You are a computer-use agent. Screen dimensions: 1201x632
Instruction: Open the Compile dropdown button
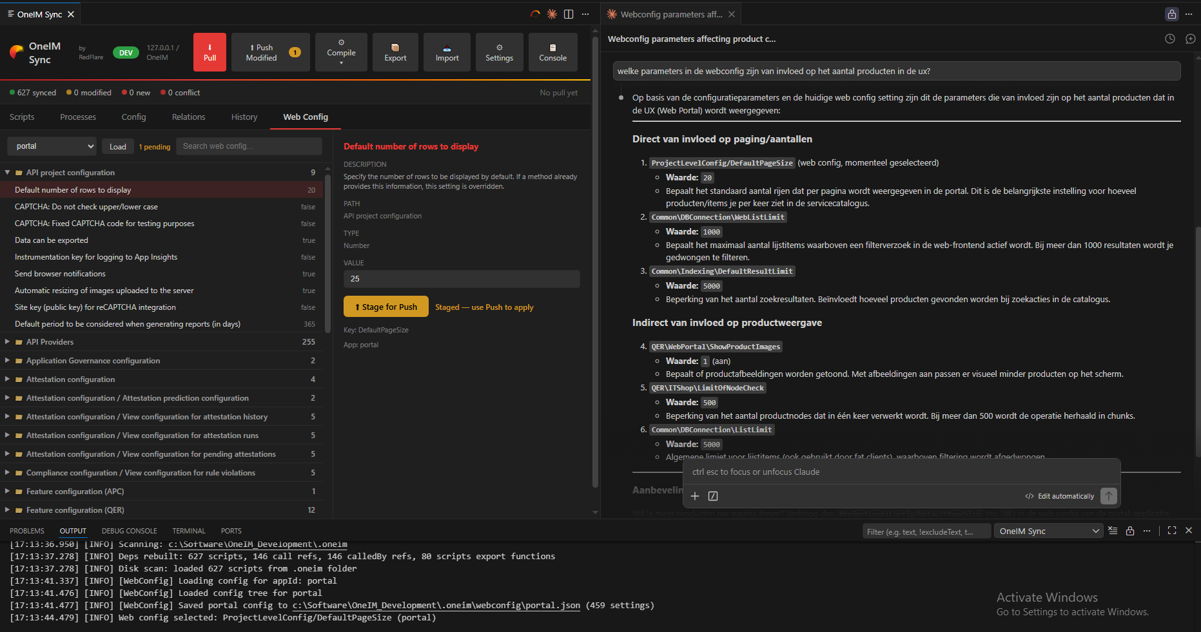[x=341, y=52]
